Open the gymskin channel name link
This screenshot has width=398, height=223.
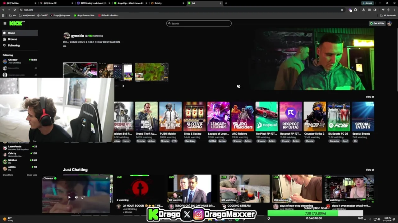tap(77, 36)
